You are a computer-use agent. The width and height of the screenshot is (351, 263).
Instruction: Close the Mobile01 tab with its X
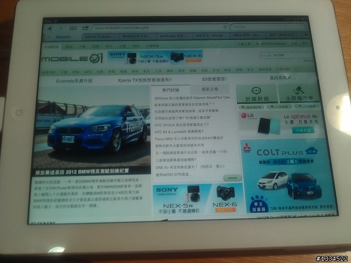pyautogui.click(x=49, y=37)
